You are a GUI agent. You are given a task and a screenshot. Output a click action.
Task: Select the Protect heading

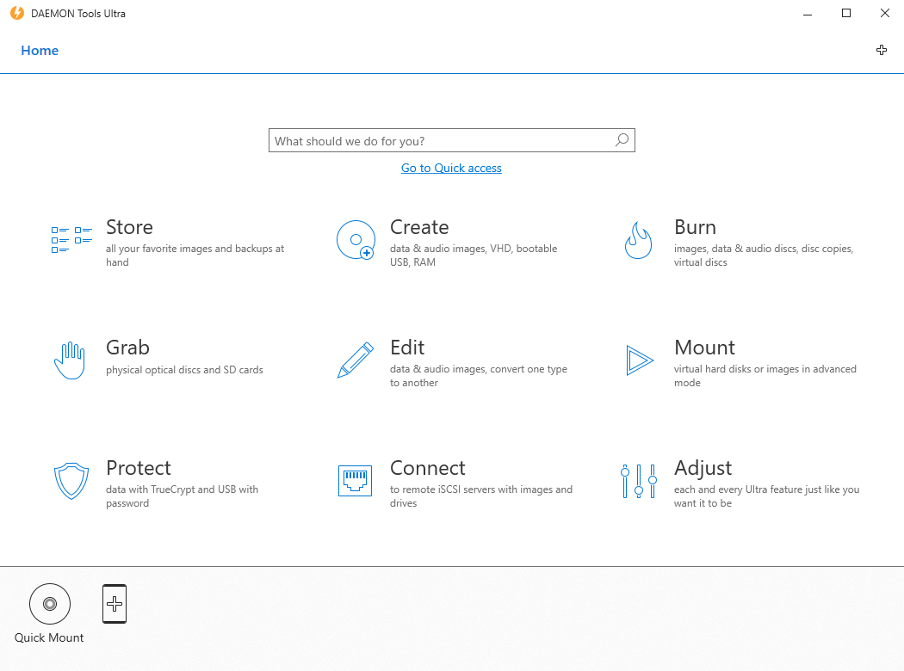coord(139,468)
